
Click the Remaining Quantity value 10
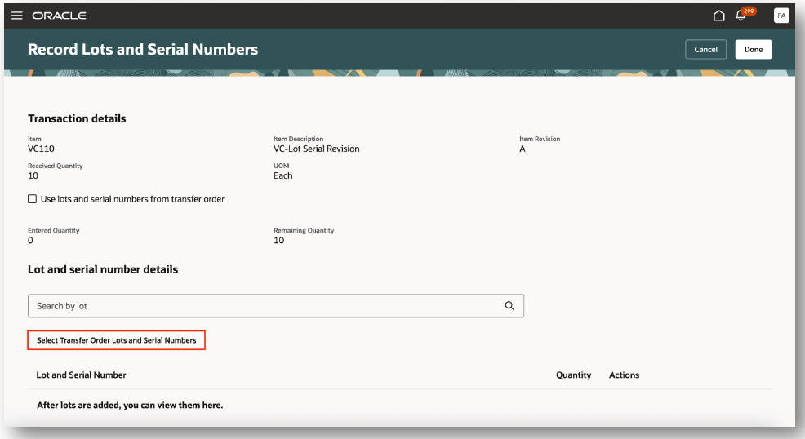(x=278, y=240)
